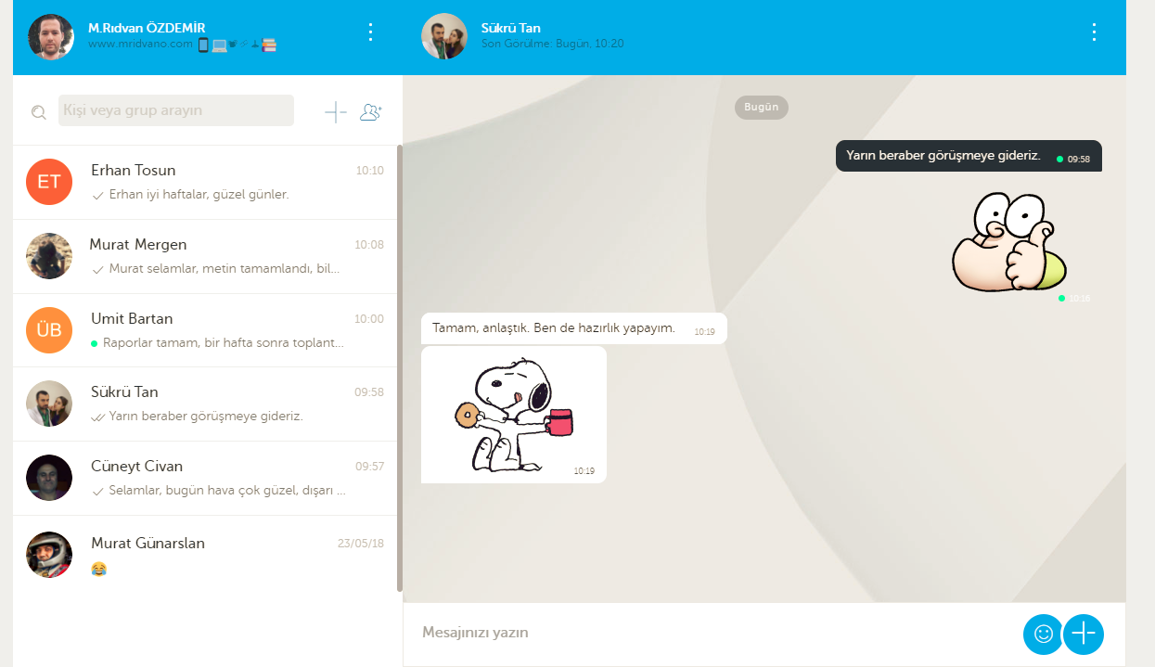Click the 'Selamlar, bugün hava çok güzel' preview
1155x667 pixels.
pyautogui.click(x=227, y=491)
